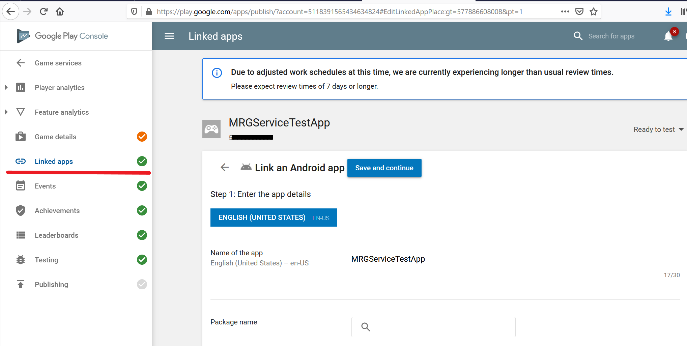The image size is (687, 346).
Task: Go back using Game services arrow
Action: [x=21, y=63]
